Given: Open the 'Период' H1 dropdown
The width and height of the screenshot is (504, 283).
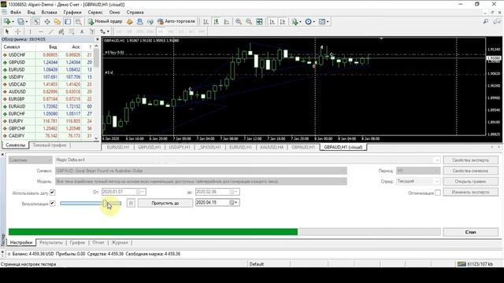Looking at the screenshot, I should (418, 171).
